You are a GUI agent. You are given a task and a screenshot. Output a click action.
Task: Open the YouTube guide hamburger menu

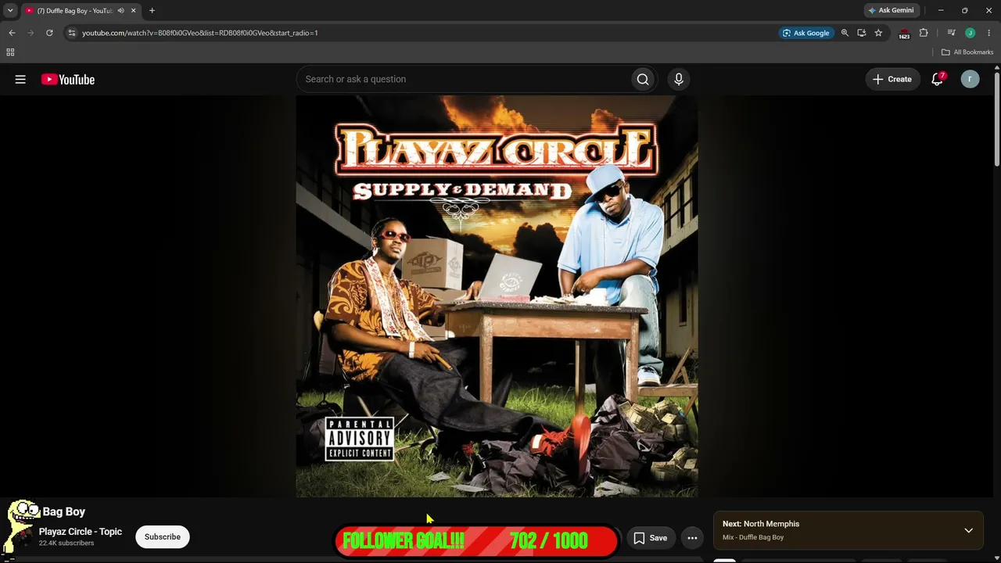pyautogui.click(x=20, y=79)
